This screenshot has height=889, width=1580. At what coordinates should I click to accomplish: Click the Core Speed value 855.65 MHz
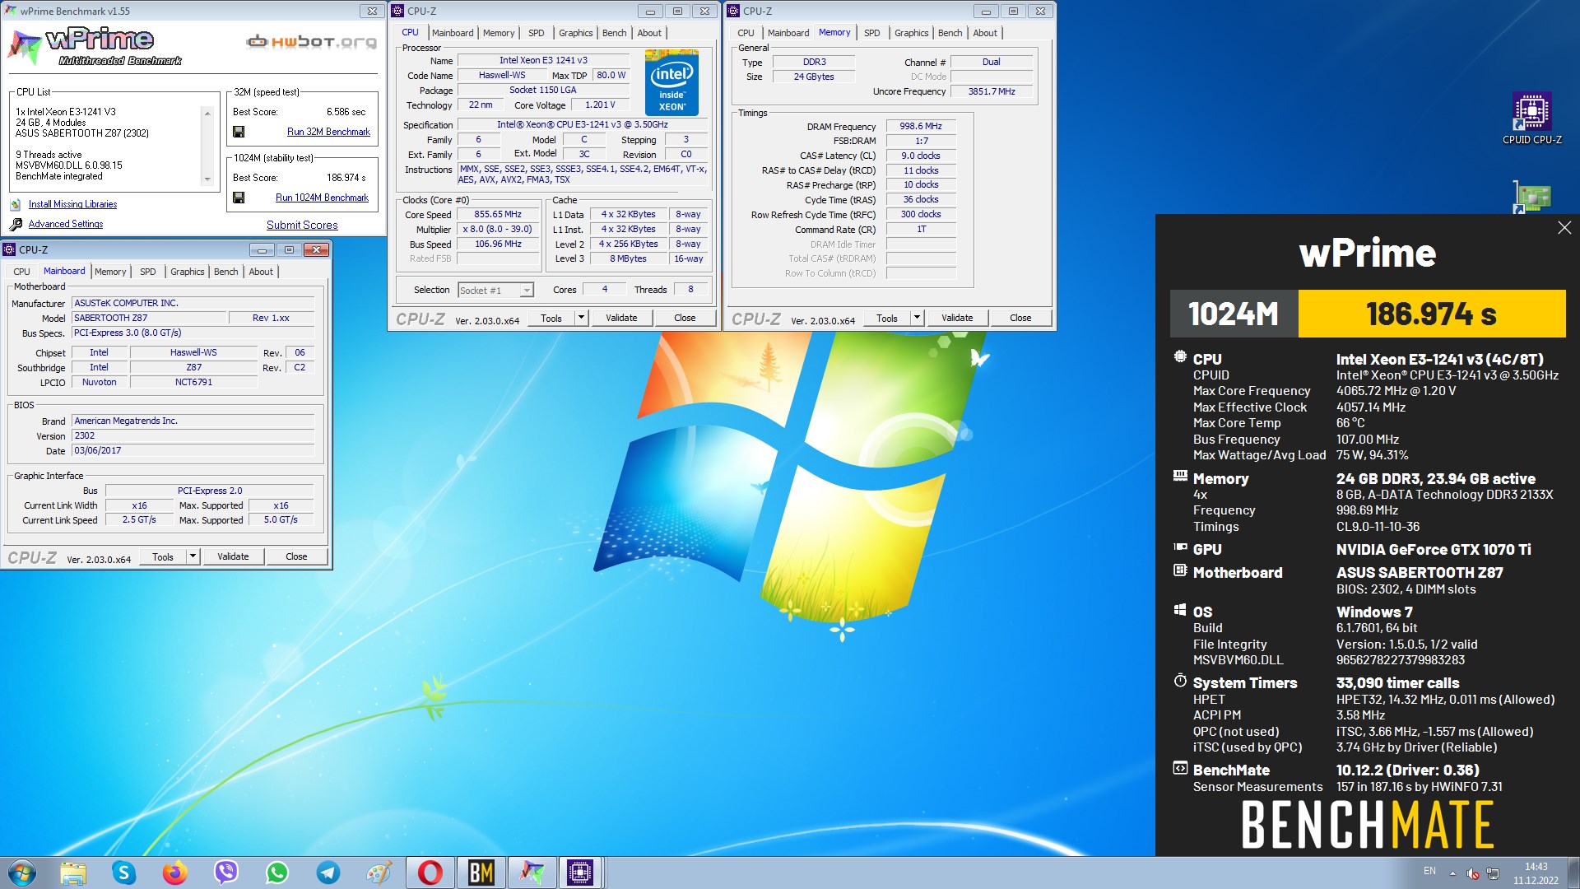pyautogui.click(x=498, y=214)
